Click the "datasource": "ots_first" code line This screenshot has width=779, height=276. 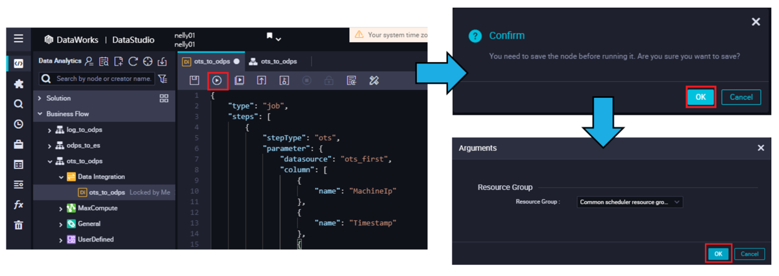[336, 159]
